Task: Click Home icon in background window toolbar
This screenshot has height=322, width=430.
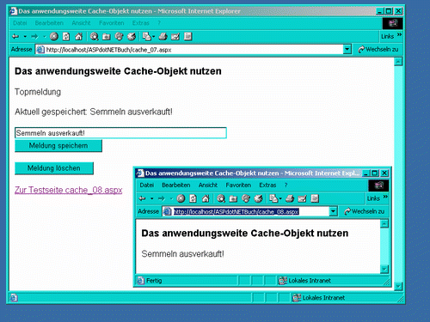Action: [x=78, y=36]
